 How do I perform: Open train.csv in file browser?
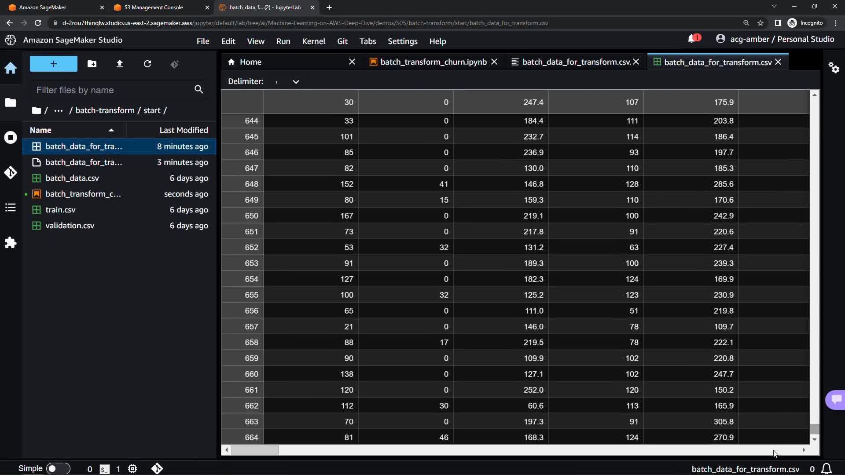[x=60, y=210]
